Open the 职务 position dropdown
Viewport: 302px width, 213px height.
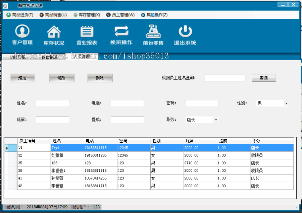pos(216,120)
